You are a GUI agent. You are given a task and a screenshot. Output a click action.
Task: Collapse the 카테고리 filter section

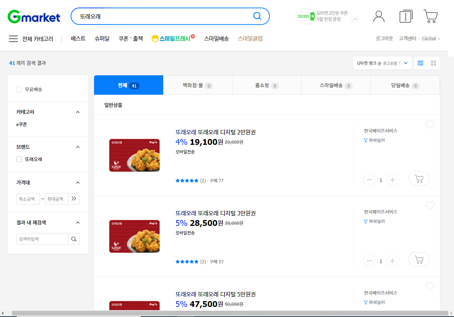[x=77, y=112]
